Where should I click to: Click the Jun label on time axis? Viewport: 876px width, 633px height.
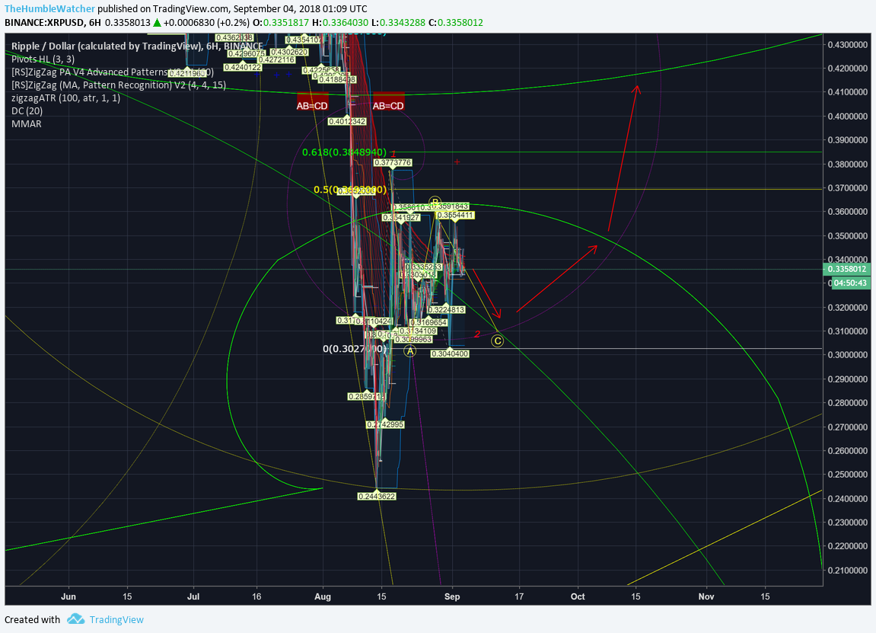68,596
